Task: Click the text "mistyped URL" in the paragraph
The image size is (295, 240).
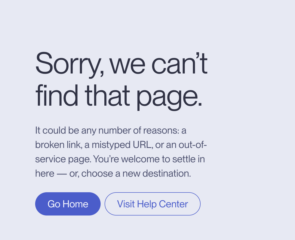Action: (x=121, y=145)
